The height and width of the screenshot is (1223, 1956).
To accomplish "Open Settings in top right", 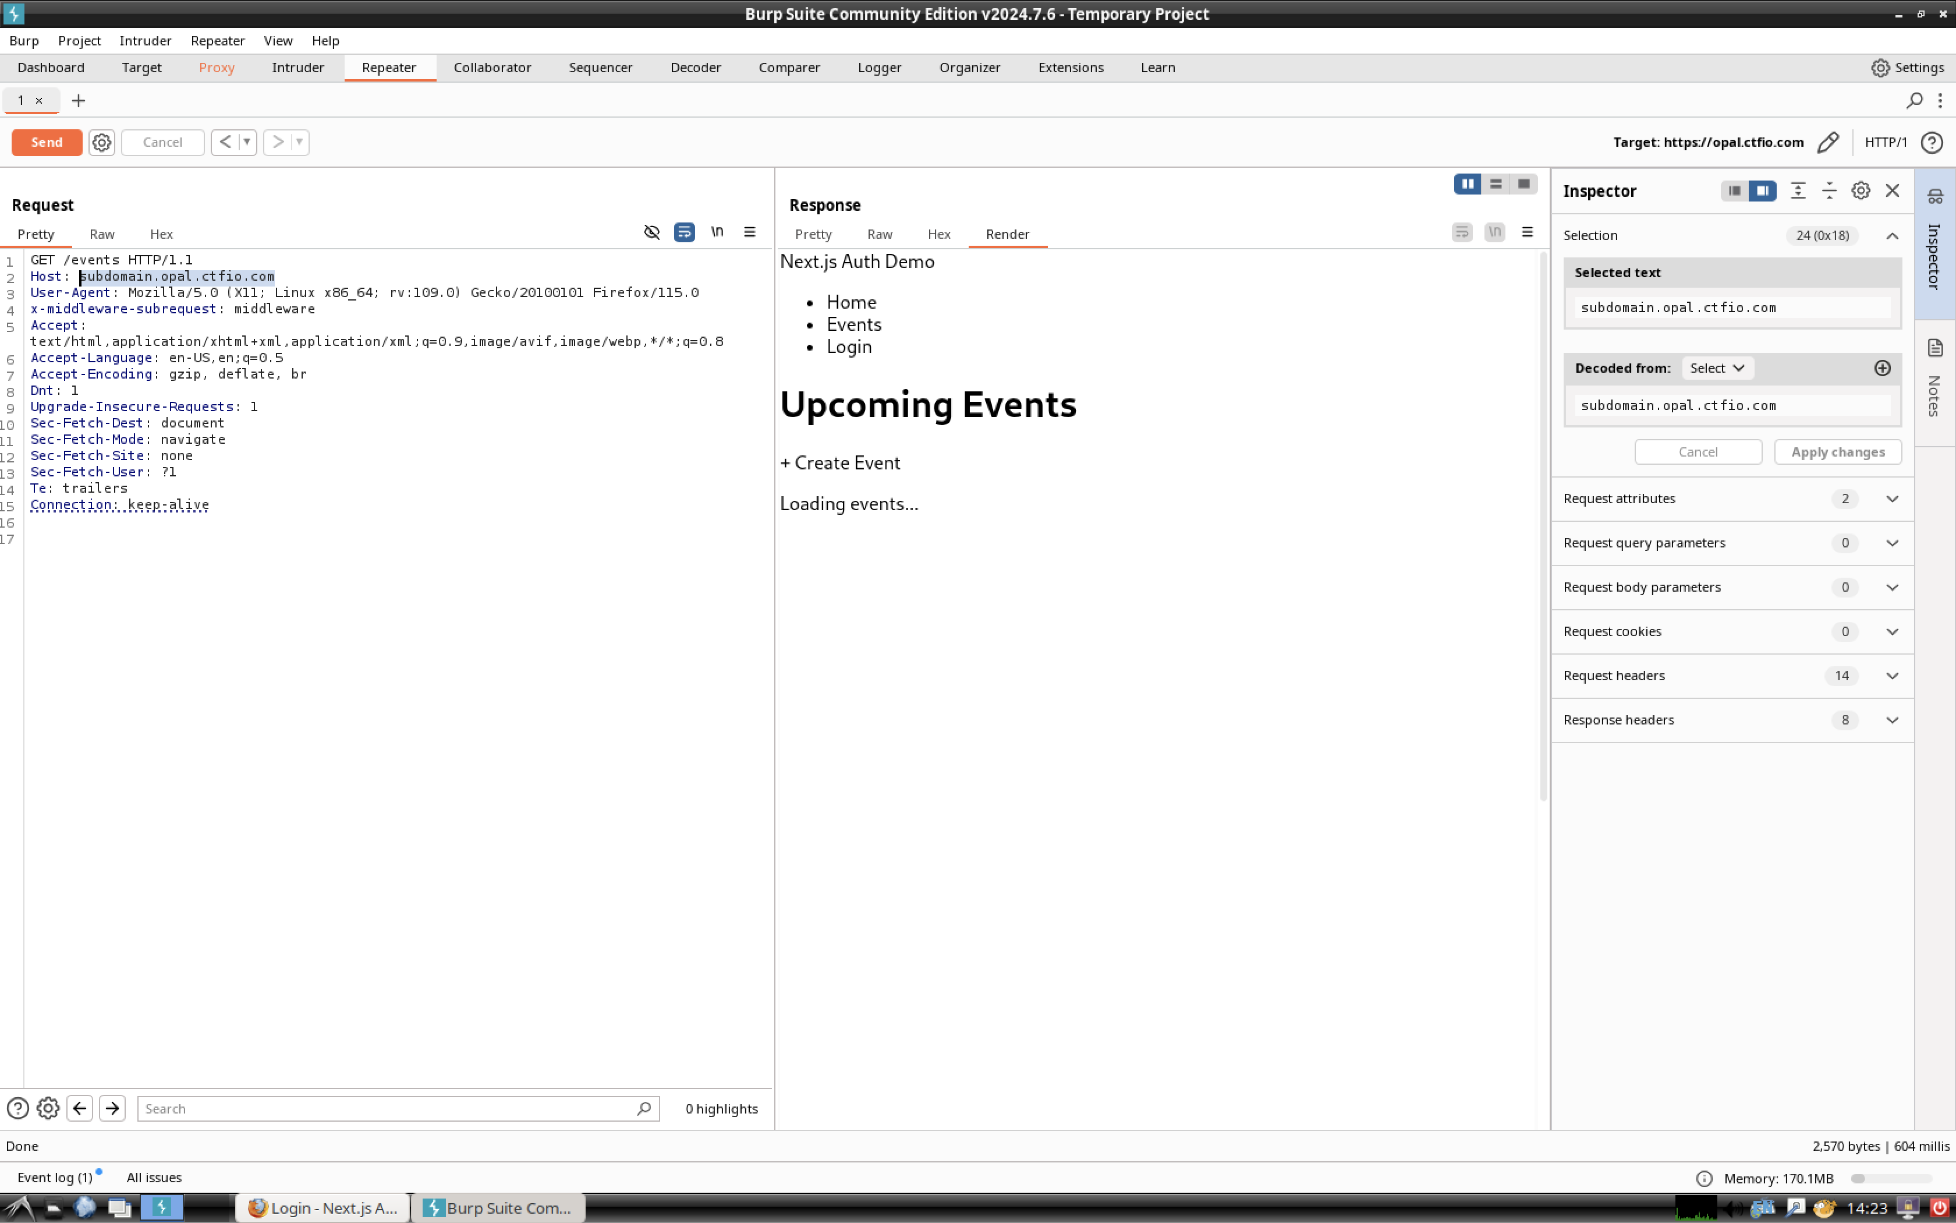I will tap(1908, 68).
